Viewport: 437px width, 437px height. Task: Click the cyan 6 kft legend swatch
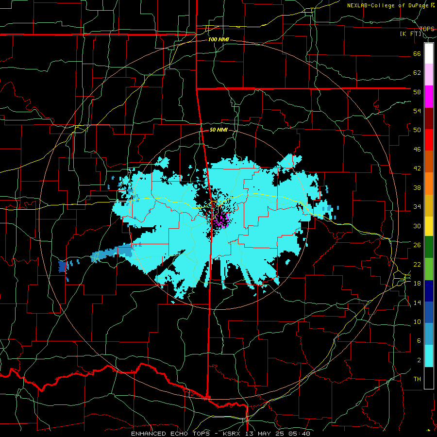(x=429, y=356)
